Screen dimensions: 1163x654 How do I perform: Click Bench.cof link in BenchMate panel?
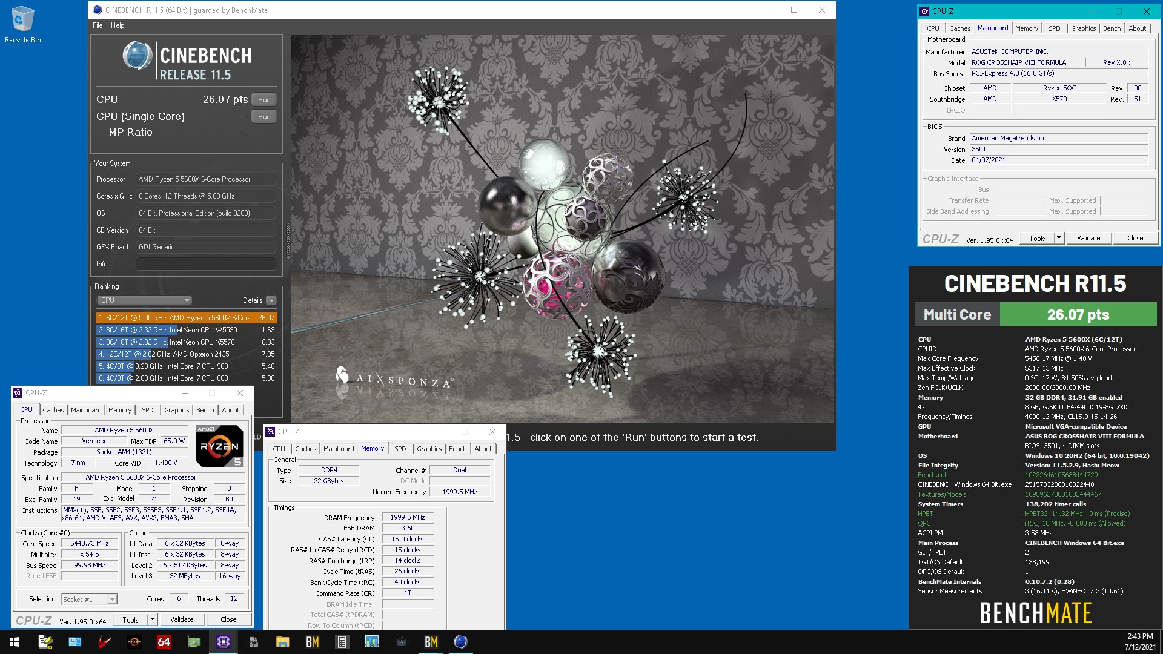pos(932,475)
